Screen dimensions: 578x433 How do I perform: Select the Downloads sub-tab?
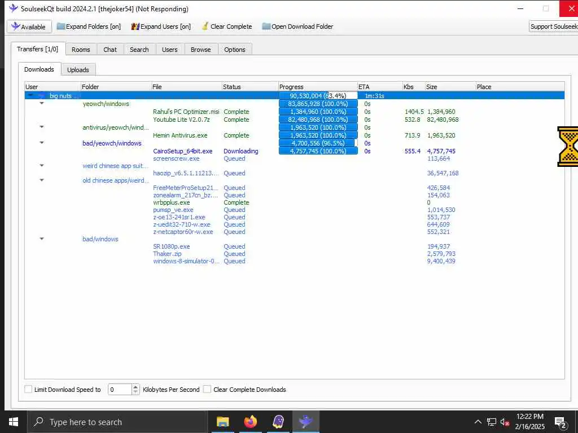tap(39, 69)
